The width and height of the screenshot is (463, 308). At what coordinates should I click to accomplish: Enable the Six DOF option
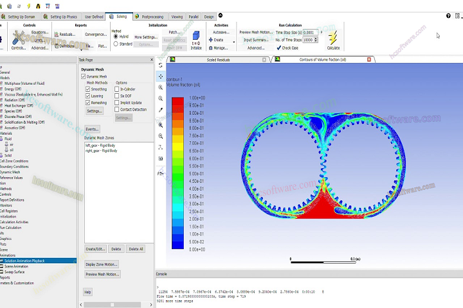click(116, 96)
